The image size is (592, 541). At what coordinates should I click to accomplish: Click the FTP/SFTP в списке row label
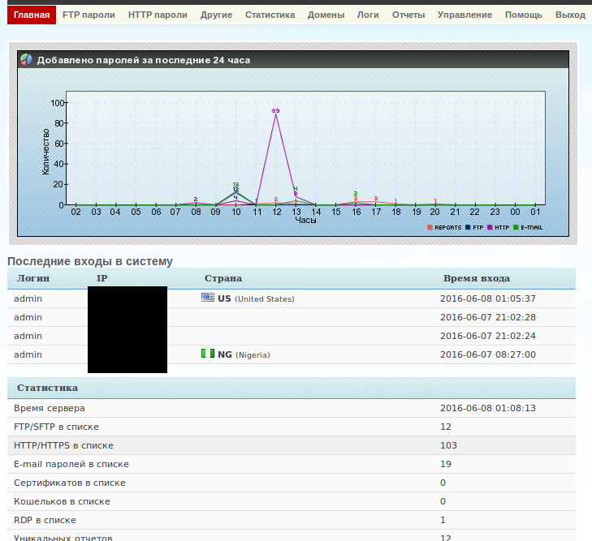(56, 427)
